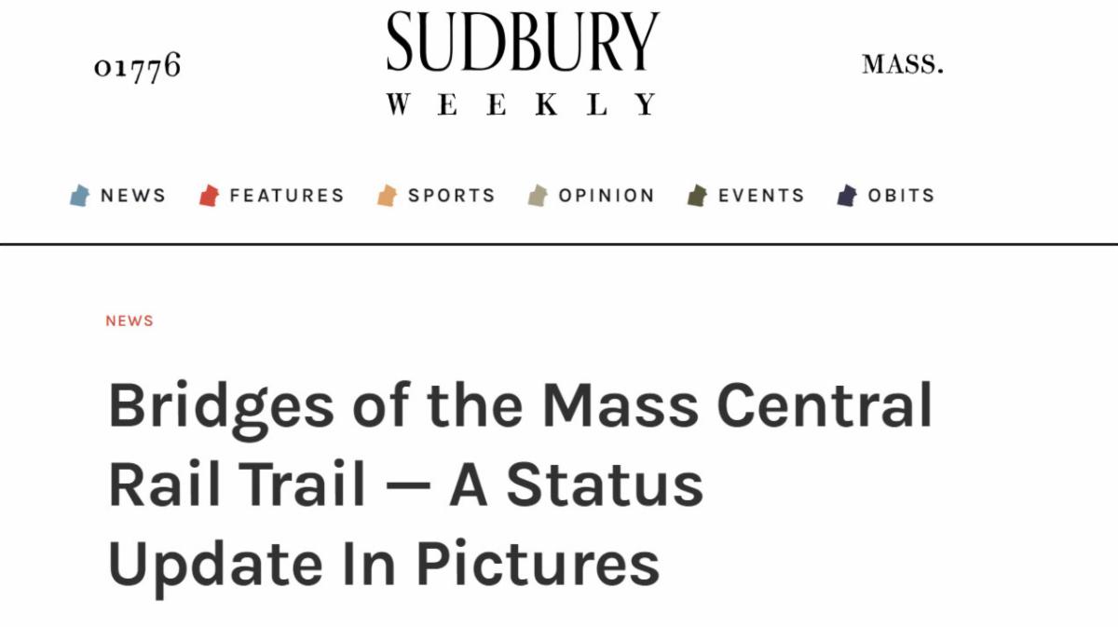1118x627 pixels.
Task: Click the headline line 'Rail Trail — A Status'
Action: pyautogui.click(x=405, y=484)
